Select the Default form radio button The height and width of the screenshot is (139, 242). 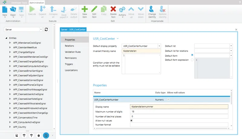point(192,55)
